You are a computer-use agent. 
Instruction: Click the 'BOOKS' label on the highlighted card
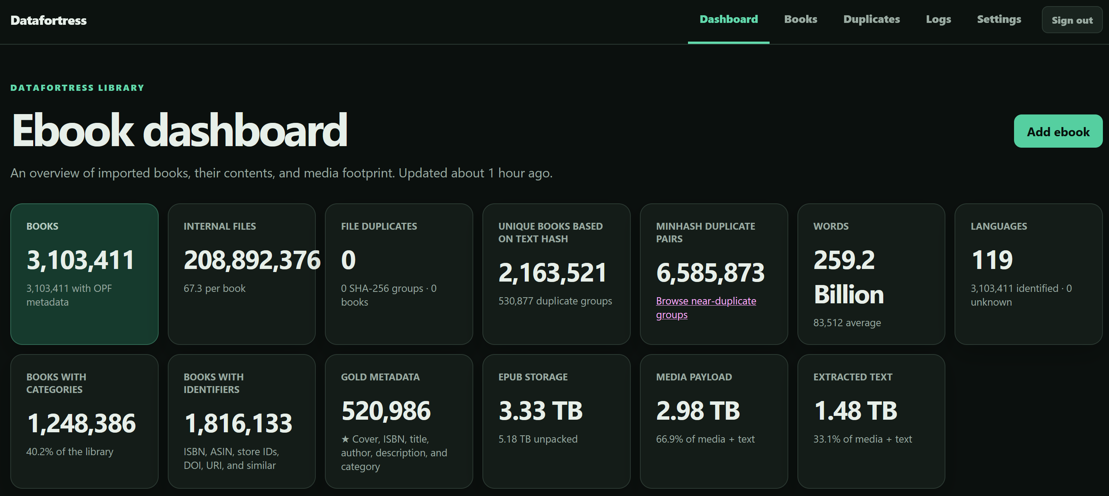tap(42, 227)
